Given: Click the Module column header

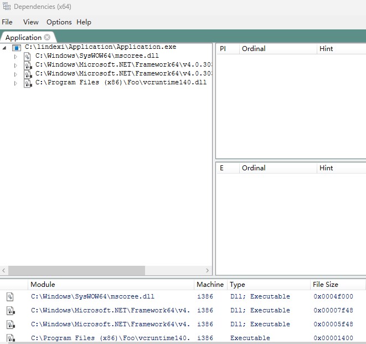Looking at the screenshot, I should click(x=43, y=285).
